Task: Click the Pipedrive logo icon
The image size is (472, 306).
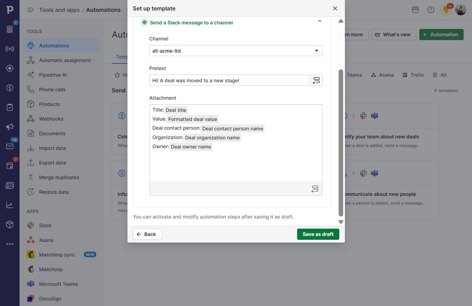Action: coord(10,10)
